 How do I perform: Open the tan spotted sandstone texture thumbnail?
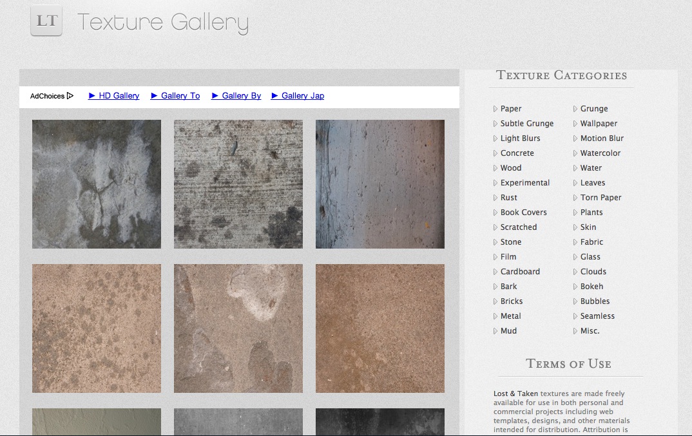[97, 328]
